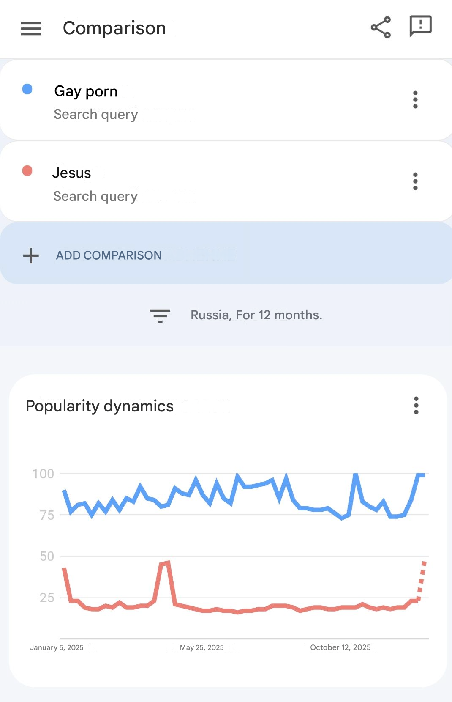Select the blue dot color indicator
This screenshot has width=452, height=702.
click(x=27, y=89)
